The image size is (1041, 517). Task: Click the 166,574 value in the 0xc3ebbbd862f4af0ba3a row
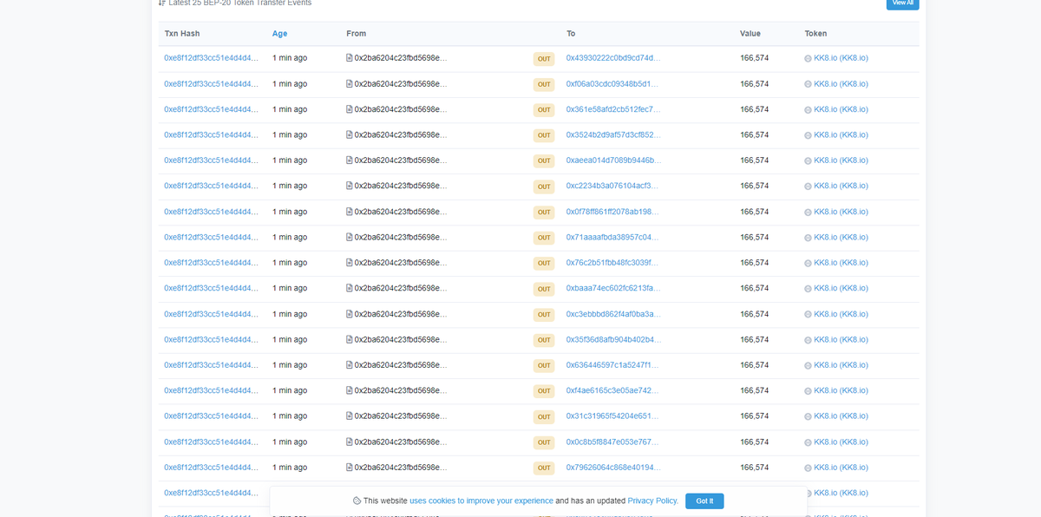point(754,314)
